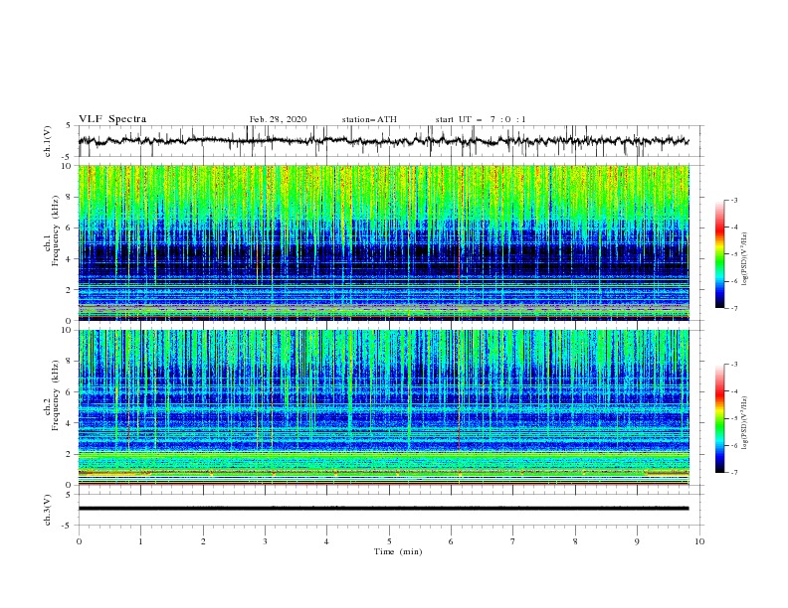Click inside the ch.2 spectrogram panel
The width and height of the screenshot is (788, 608).
384,407
